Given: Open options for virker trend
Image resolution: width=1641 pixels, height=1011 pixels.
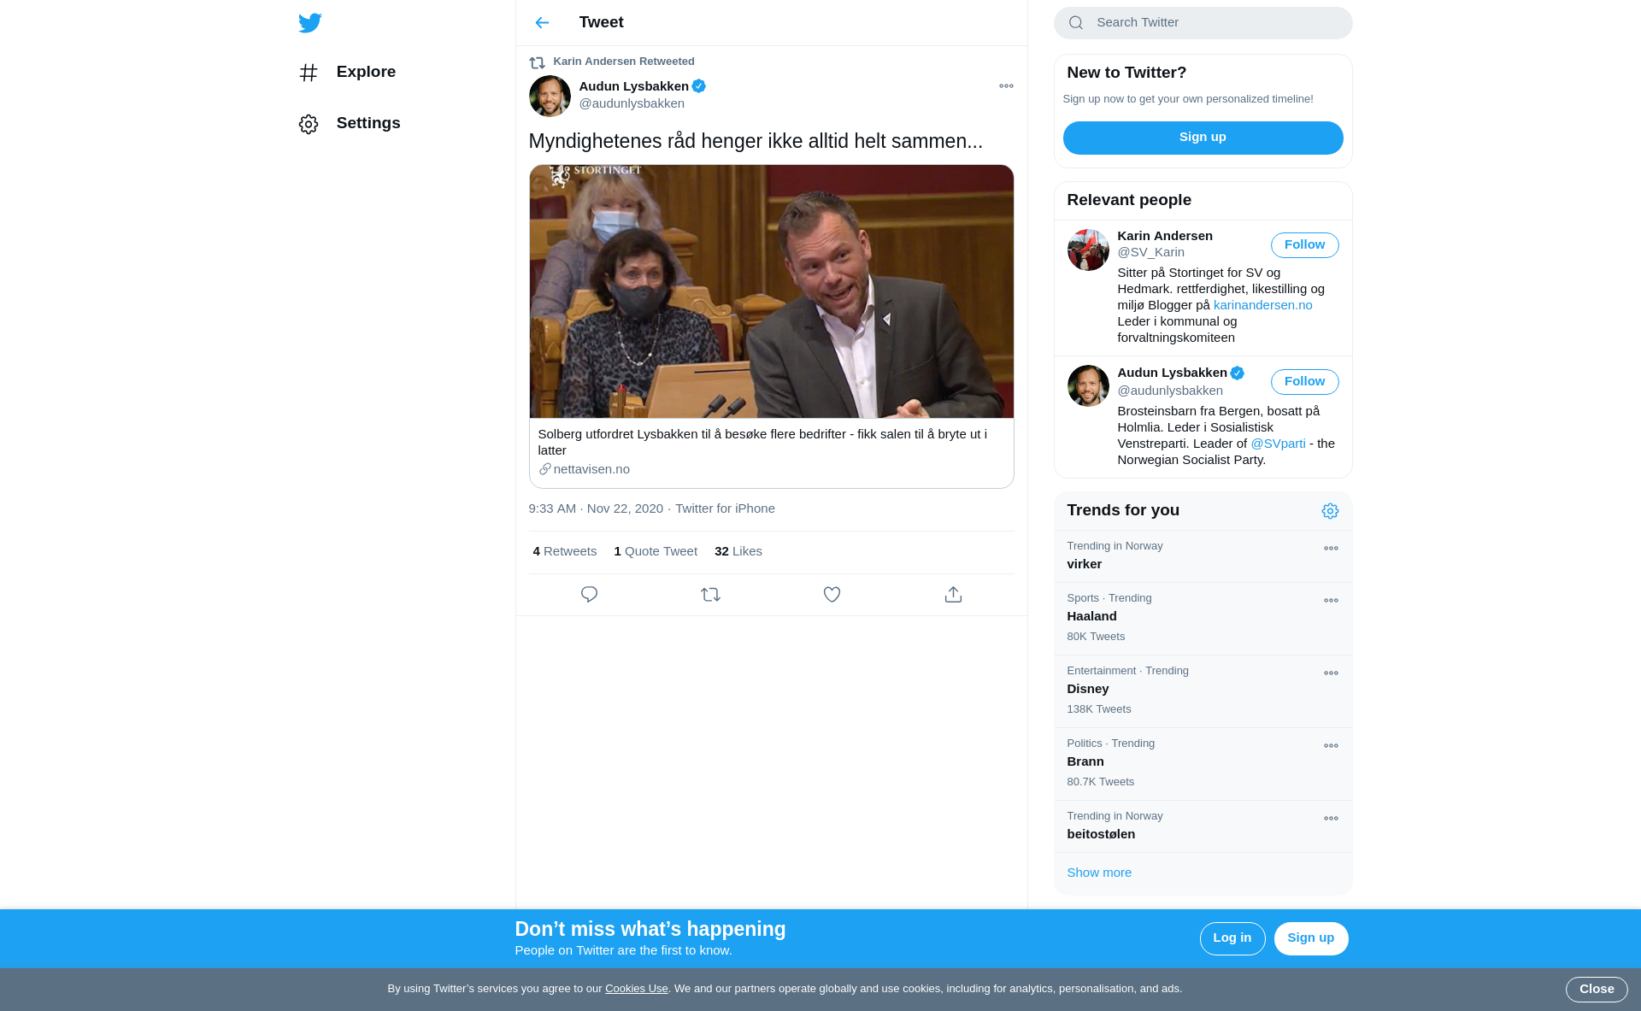Looking at the screenshot, I should [1331, 549].
